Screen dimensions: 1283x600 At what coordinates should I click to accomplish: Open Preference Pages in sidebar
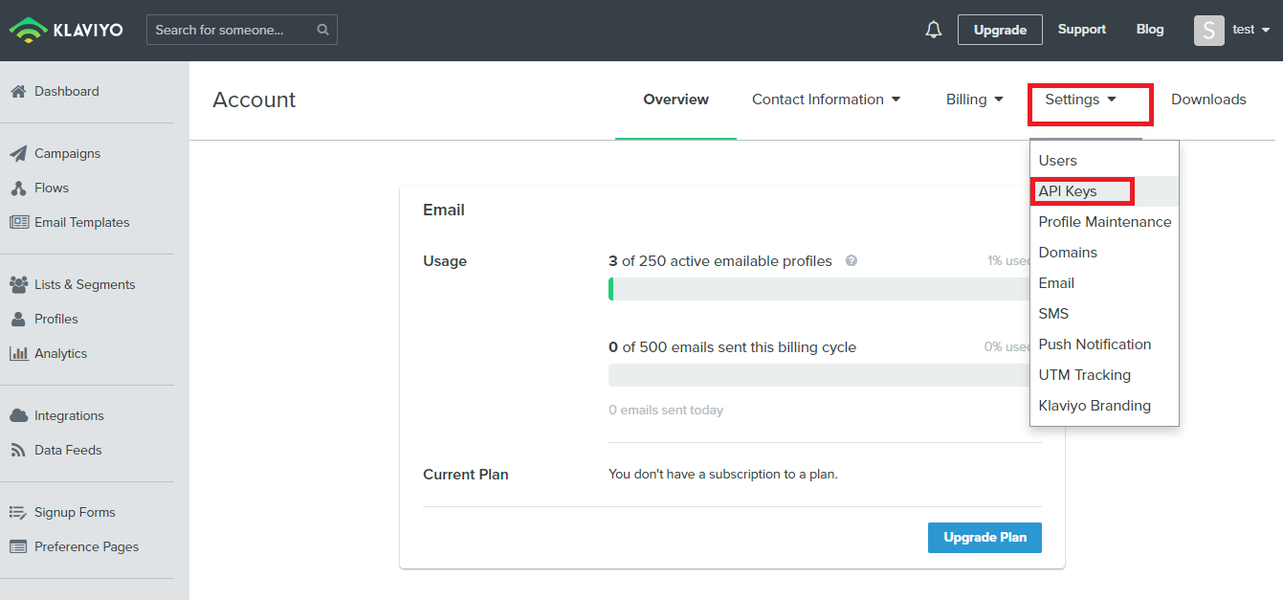click(86, 546)
